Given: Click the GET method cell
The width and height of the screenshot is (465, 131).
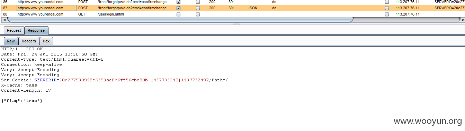Looking at the screenshot, I should click(x=82, y=14).
